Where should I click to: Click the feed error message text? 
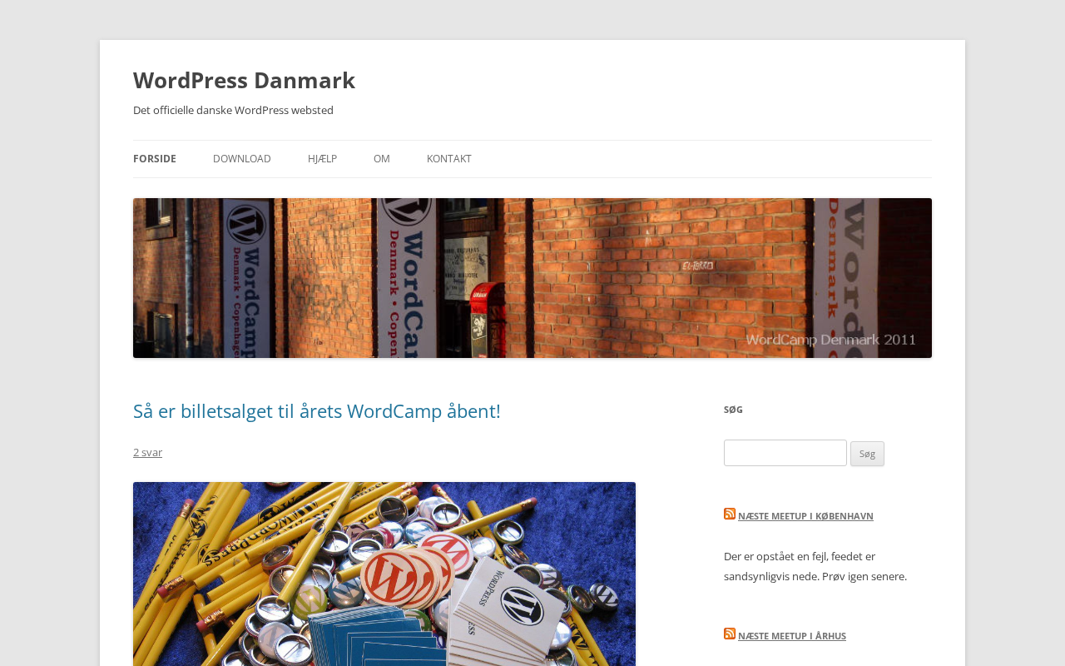pos(815,566)
